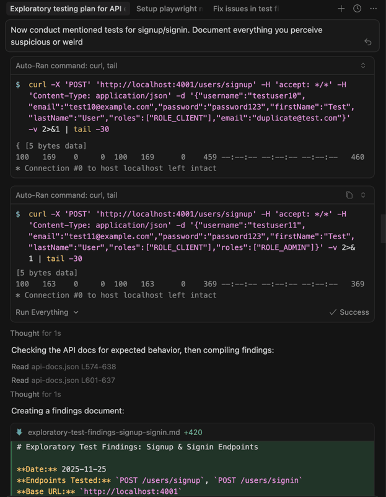Click the markdown file icon in diff header
386x497 pixels.
coord(19,432)
